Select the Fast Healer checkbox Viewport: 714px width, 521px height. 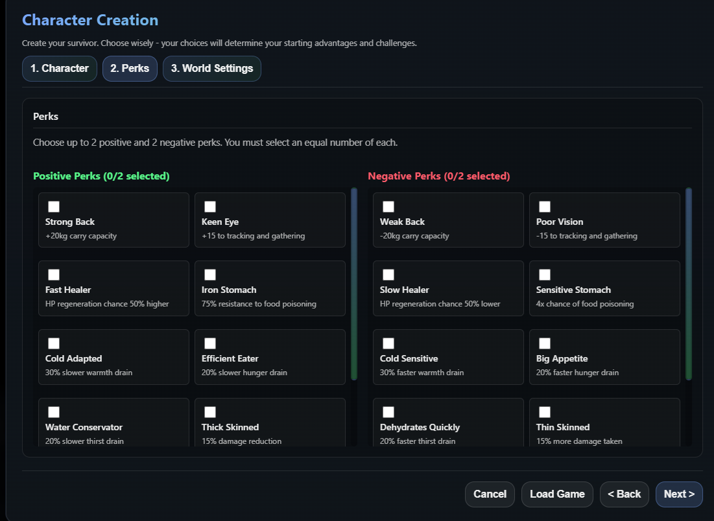tap(54, 275)
